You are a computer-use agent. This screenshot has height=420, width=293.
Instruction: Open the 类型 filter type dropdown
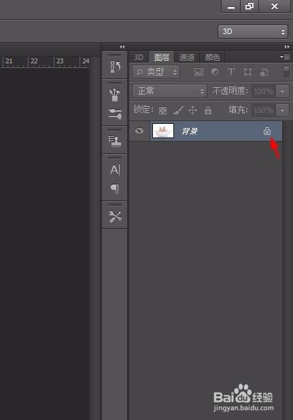(156, 71)
